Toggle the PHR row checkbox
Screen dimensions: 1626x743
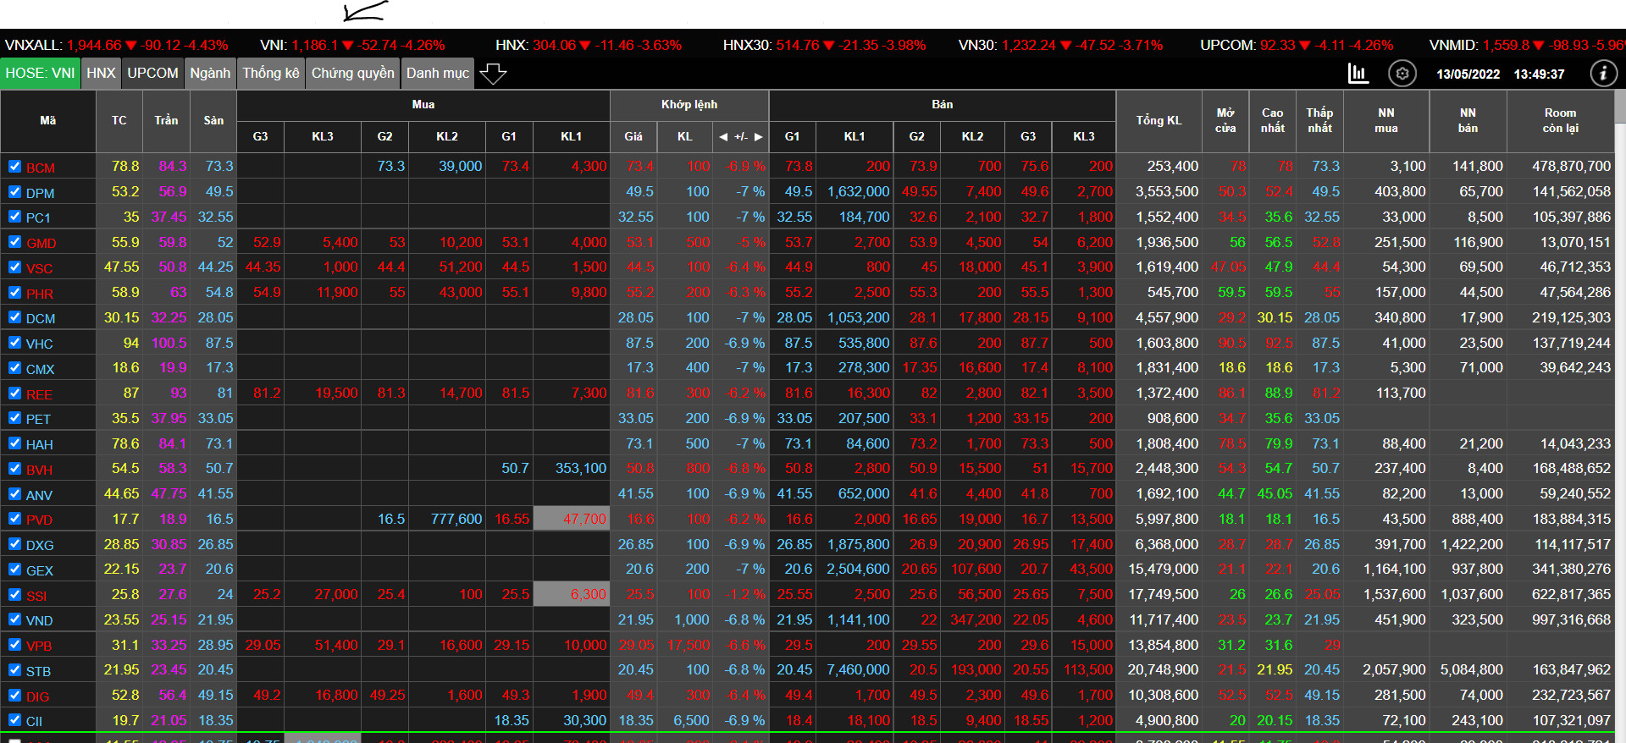pos(14,293)
